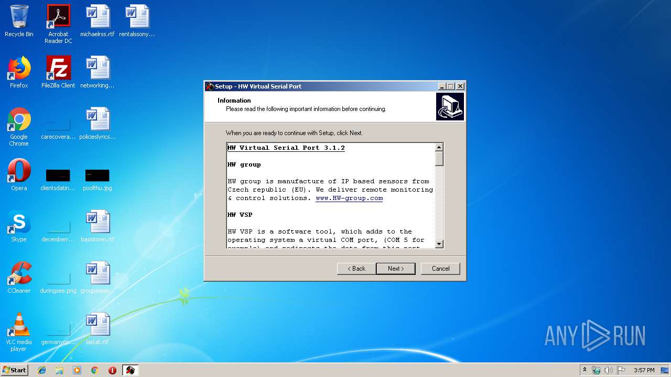This screenshot has height=377, width=671.
Task: Click Next to continue setup
Action: [396, 269]
